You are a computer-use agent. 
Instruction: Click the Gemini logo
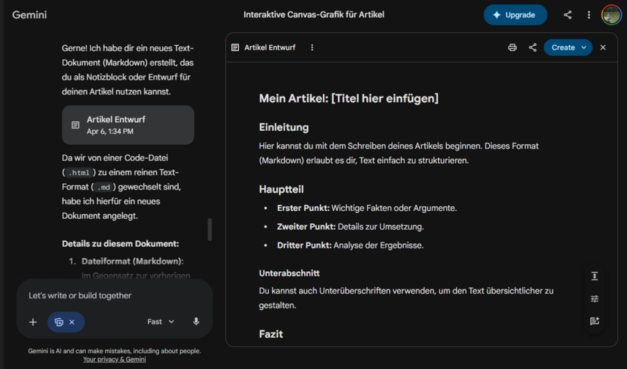(x=29, y=15)
